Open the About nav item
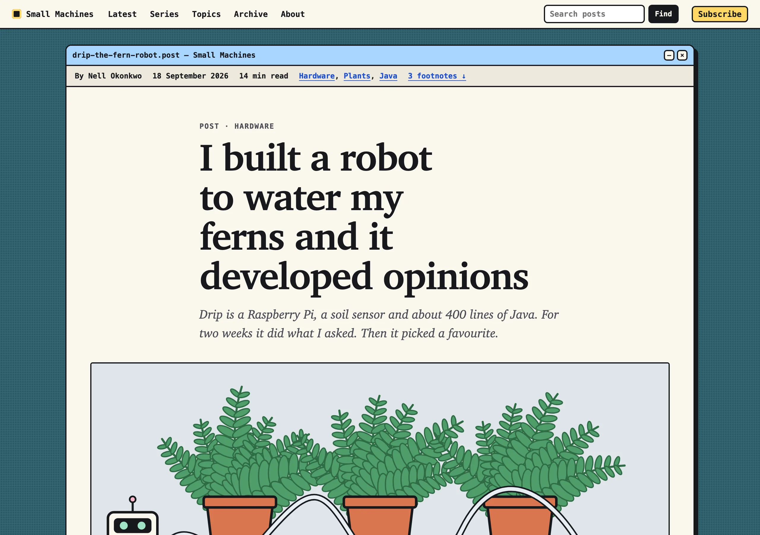Image resolution: width=760 pixels, height=535 pixels. click(x=293, y=14)
